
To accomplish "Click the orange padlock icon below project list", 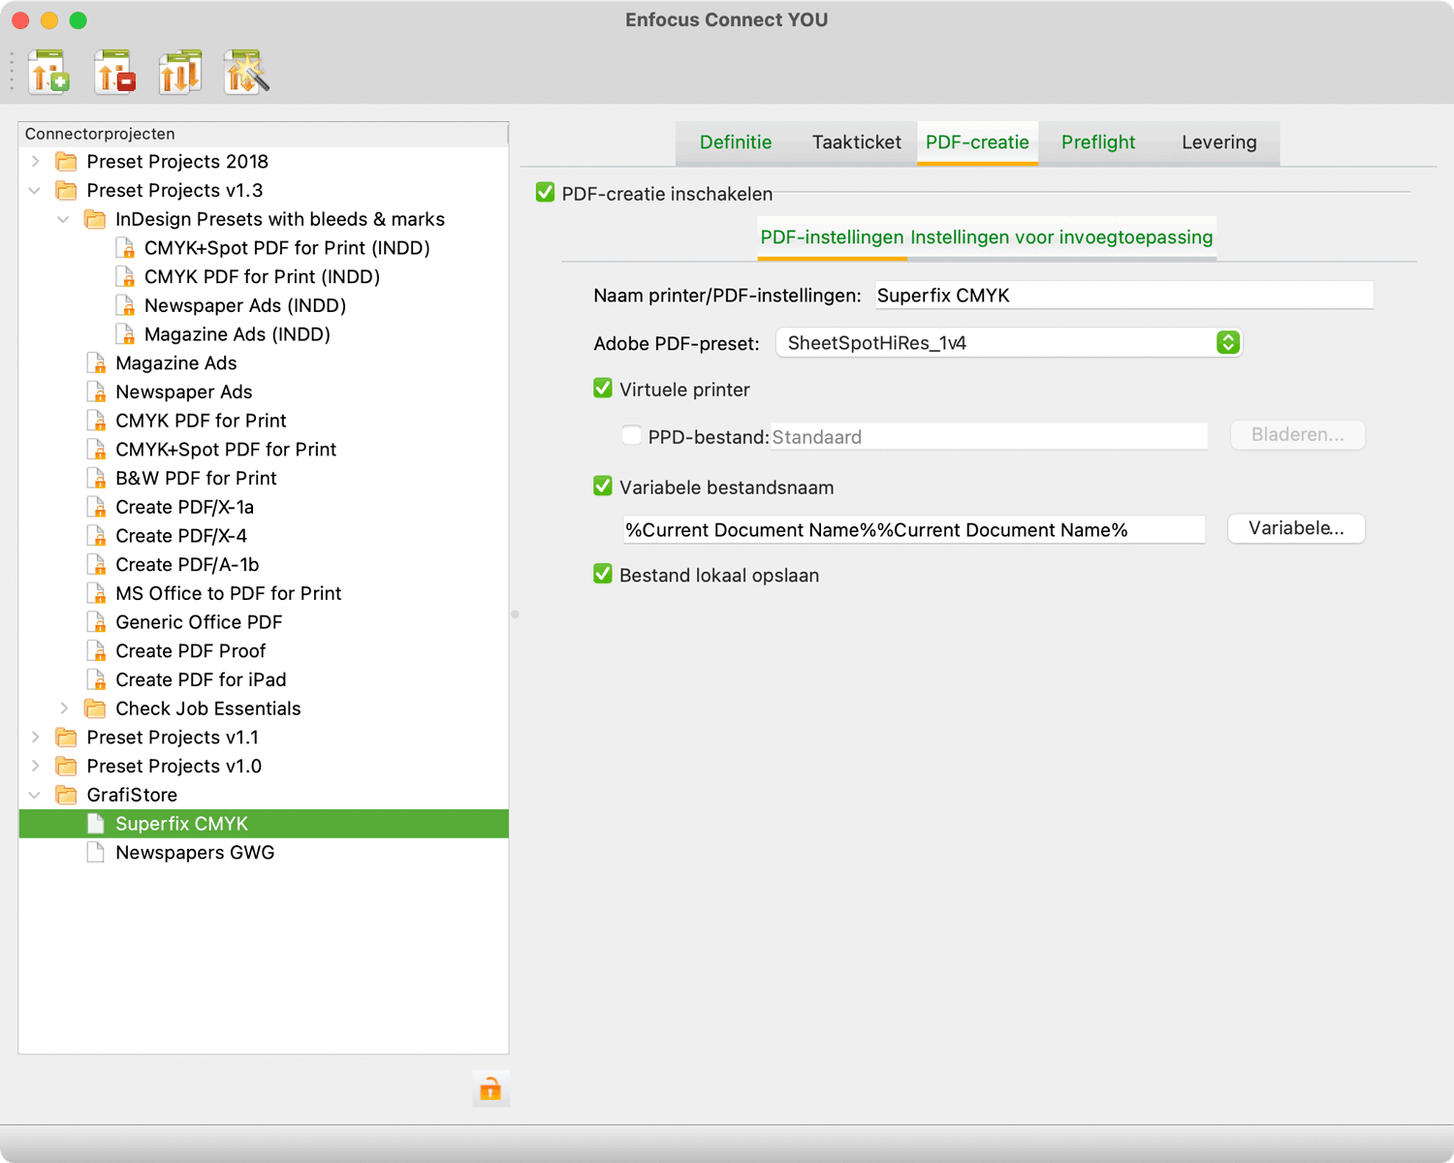I will tap(490, 1089).
